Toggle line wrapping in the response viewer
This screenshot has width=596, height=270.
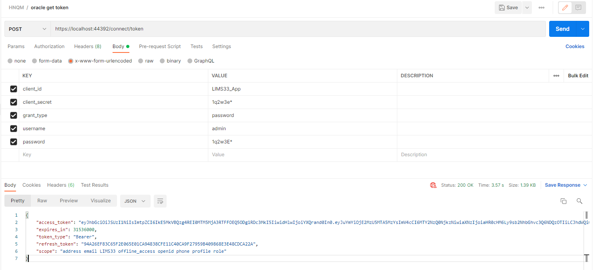pos(160,201)
